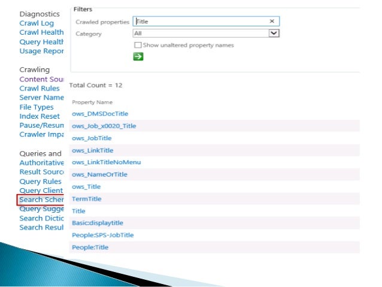The image size is (382, 287).
Task: Open the ows_Title crawled property
Action: (86, 187)
